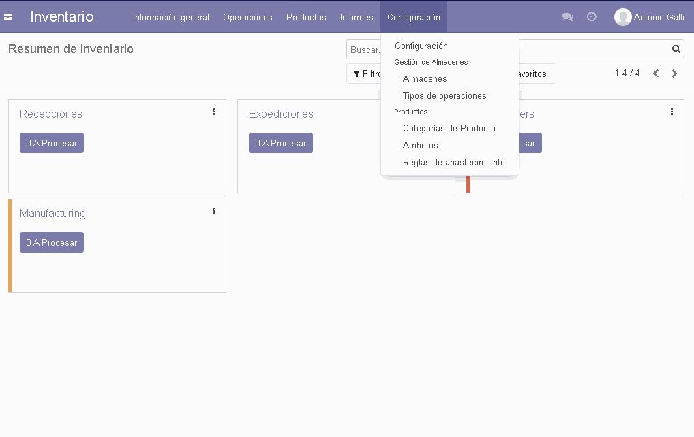Open the Recepciones card options menu

click(214, 112)
